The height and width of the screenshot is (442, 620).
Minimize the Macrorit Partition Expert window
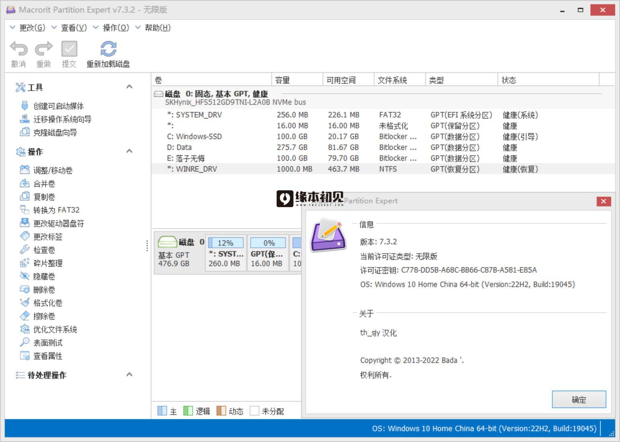tap(562, 10)
